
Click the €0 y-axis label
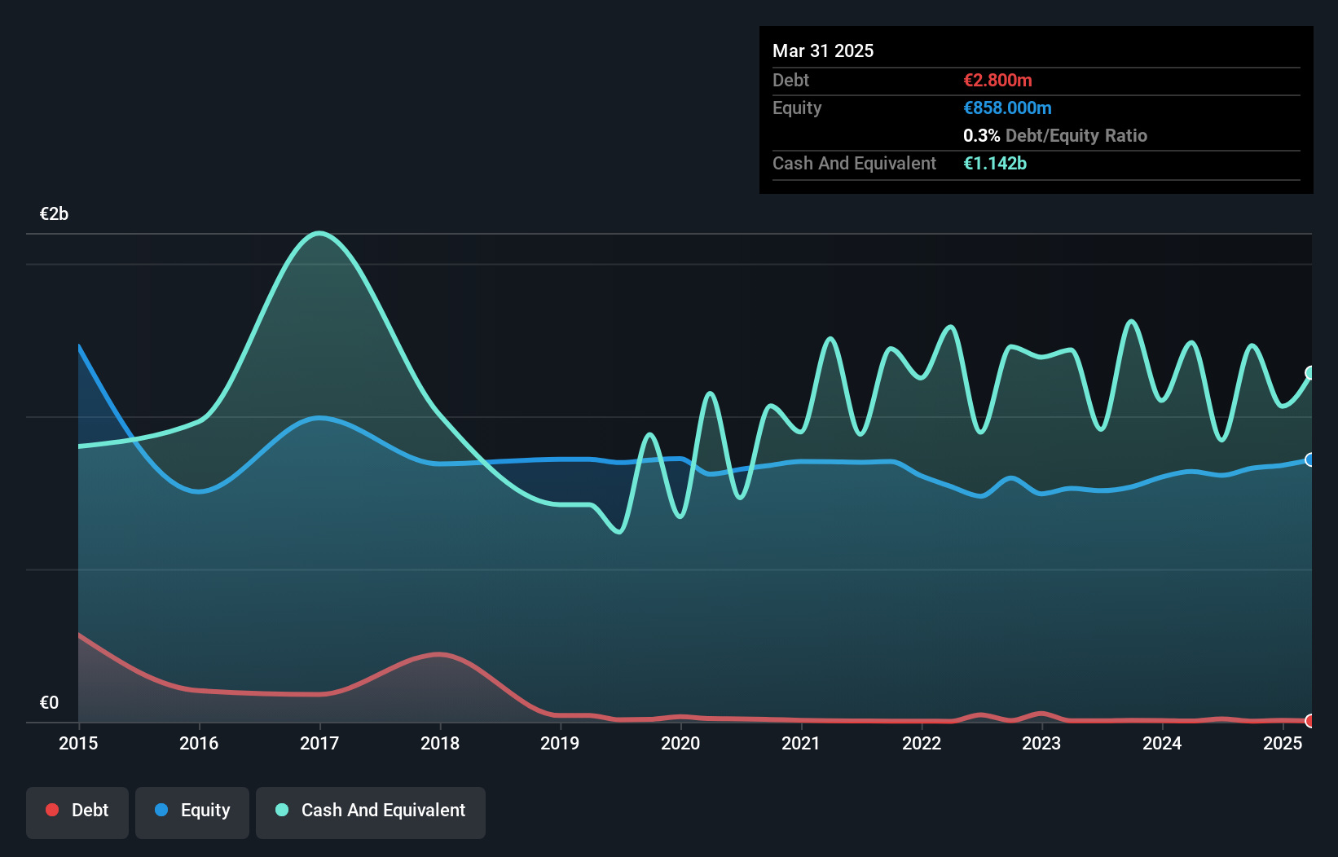pos(49,702)
